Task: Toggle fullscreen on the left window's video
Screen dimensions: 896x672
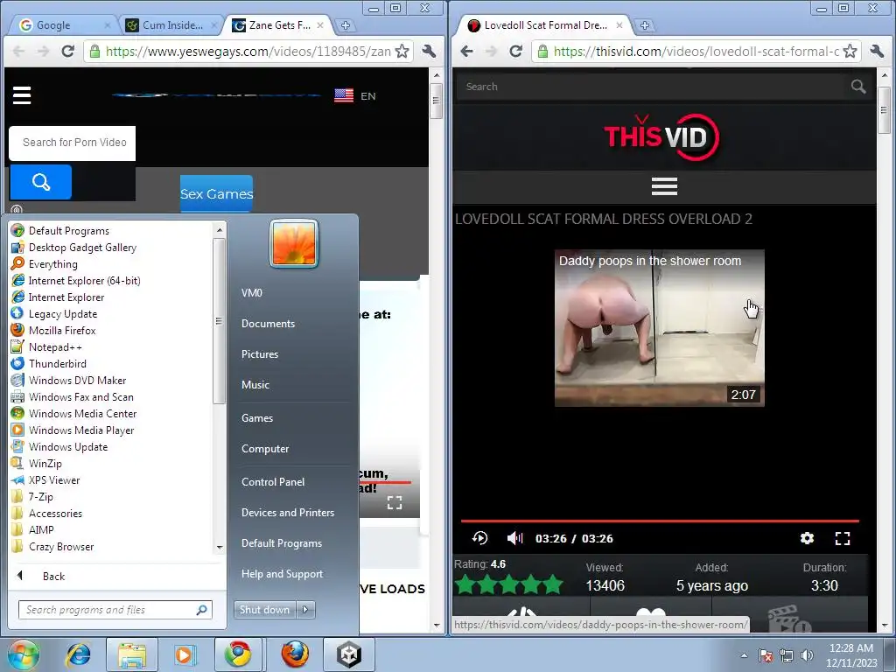Action: click(395, 503)
